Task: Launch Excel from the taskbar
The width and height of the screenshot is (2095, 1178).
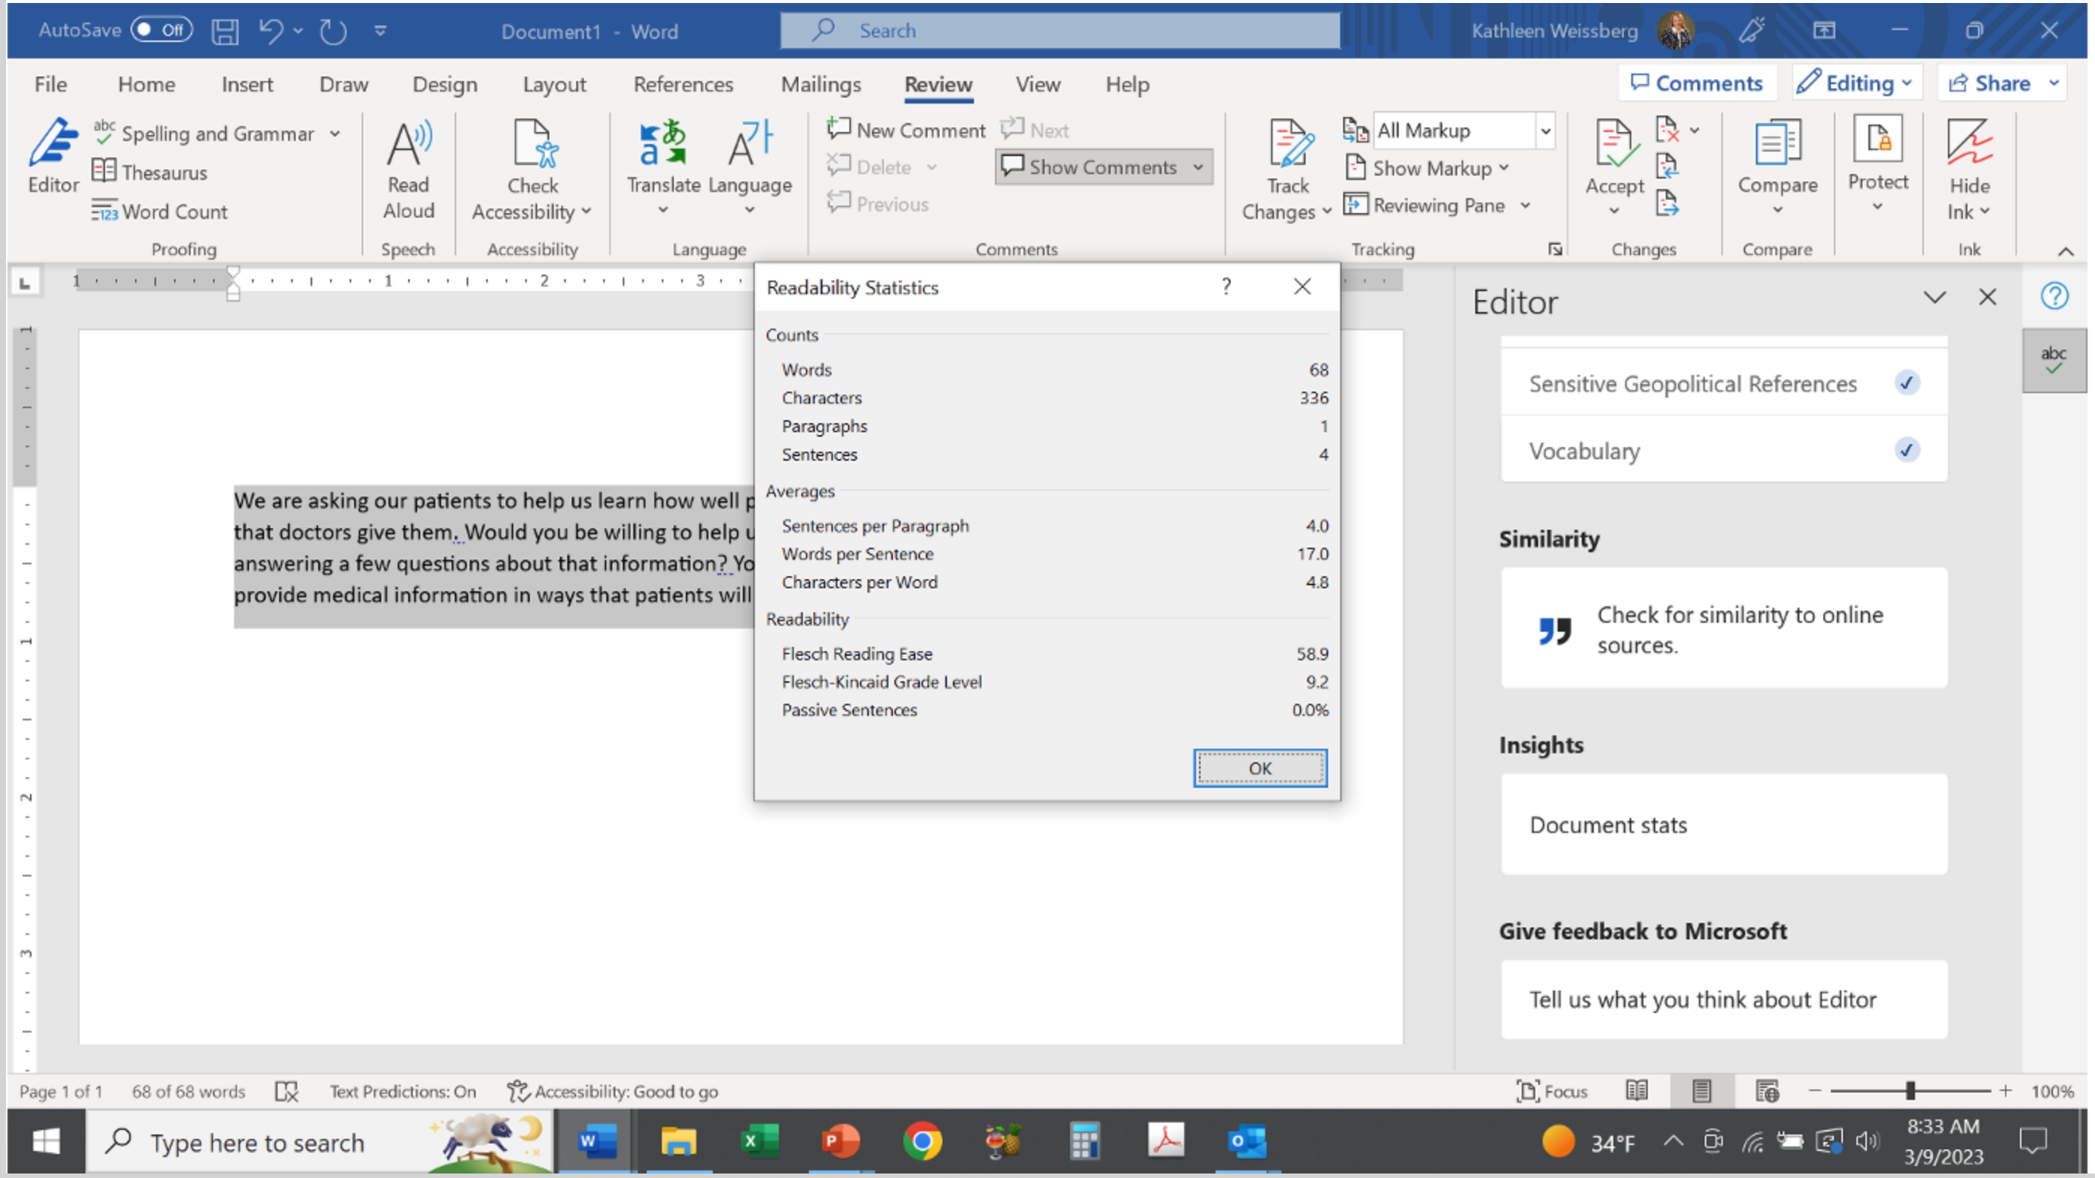Action: (x=758, y=1141)
